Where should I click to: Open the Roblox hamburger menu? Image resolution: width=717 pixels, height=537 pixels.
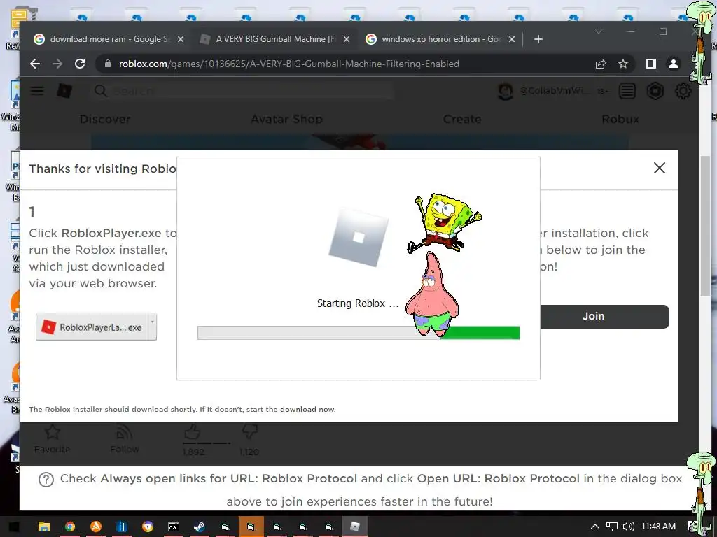tap(37, 91)
